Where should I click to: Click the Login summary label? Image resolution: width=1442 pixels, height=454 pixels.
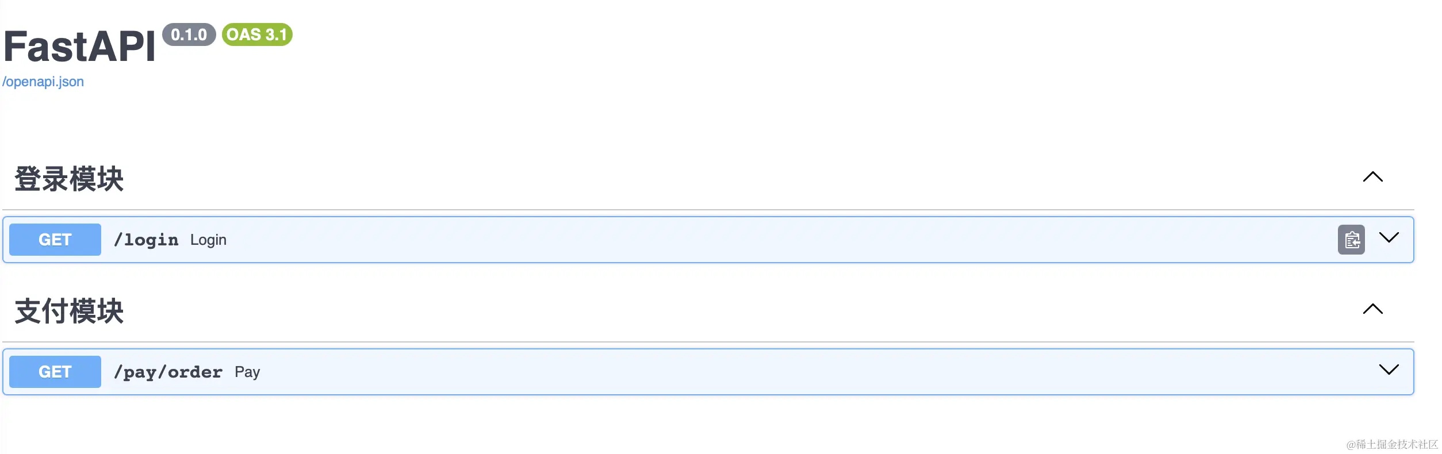208,240
